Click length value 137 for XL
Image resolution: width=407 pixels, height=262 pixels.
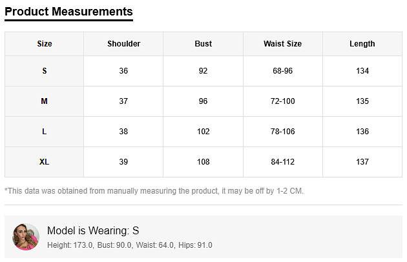362,162
